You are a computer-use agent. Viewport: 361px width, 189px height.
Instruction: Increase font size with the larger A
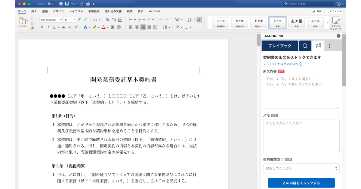coord(80,19)
